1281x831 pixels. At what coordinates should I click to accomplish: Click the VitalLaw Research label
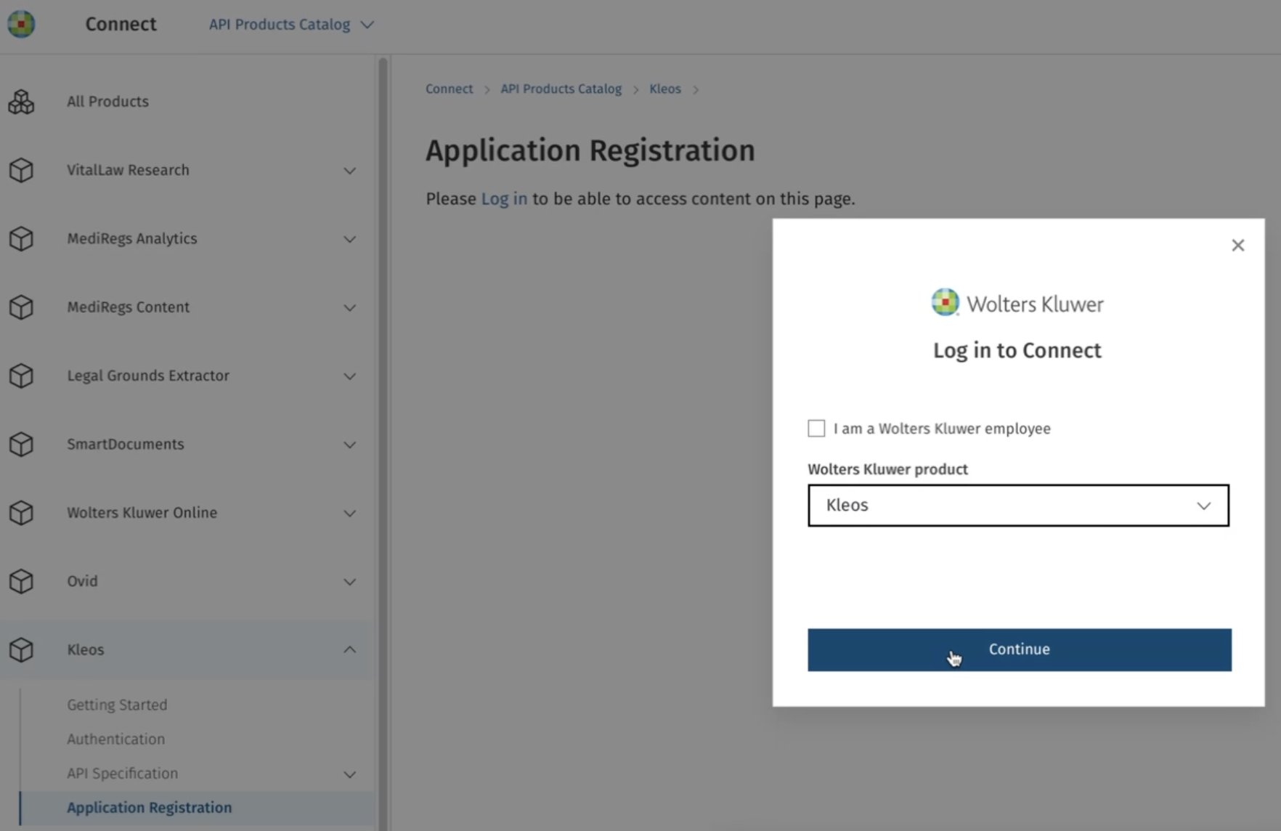[x=128, y=170]
